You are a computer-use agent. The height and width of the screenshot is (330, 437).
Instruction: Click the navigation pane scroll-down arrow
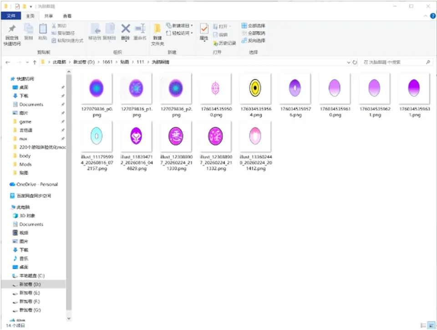pos(69,319)
